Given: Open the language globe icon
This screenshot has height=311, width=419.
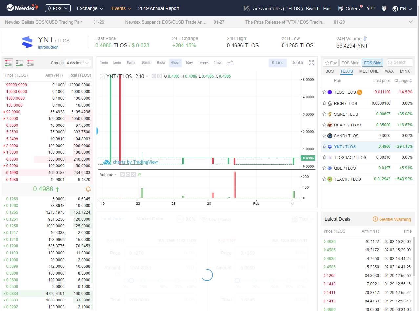Looking at the screenshot, I should tap(395, 9).
